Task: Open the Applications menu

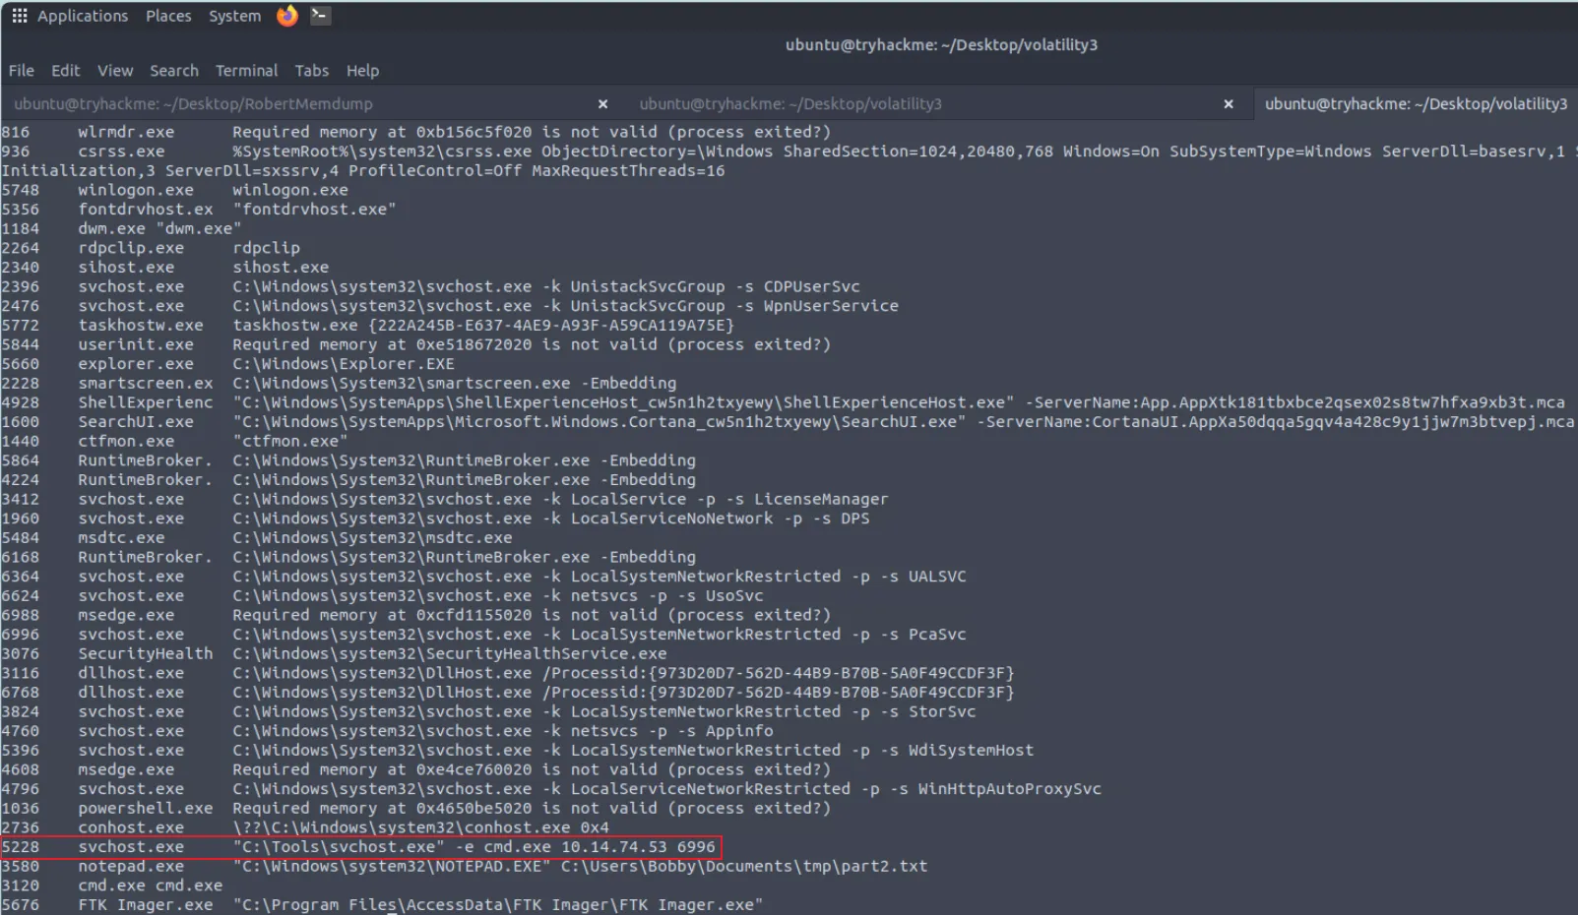Action: tap(83, 16)
